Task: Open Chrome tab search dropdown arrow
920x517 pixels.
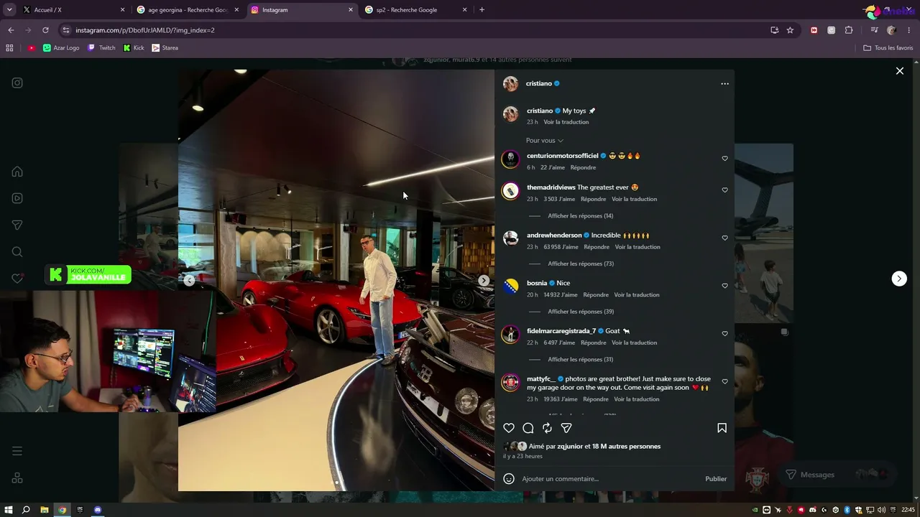Action: coord(9,10)
